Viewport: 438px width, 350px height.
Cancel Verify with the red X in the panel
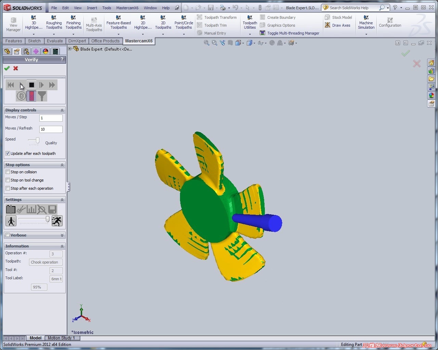click(x=16, y=68)
